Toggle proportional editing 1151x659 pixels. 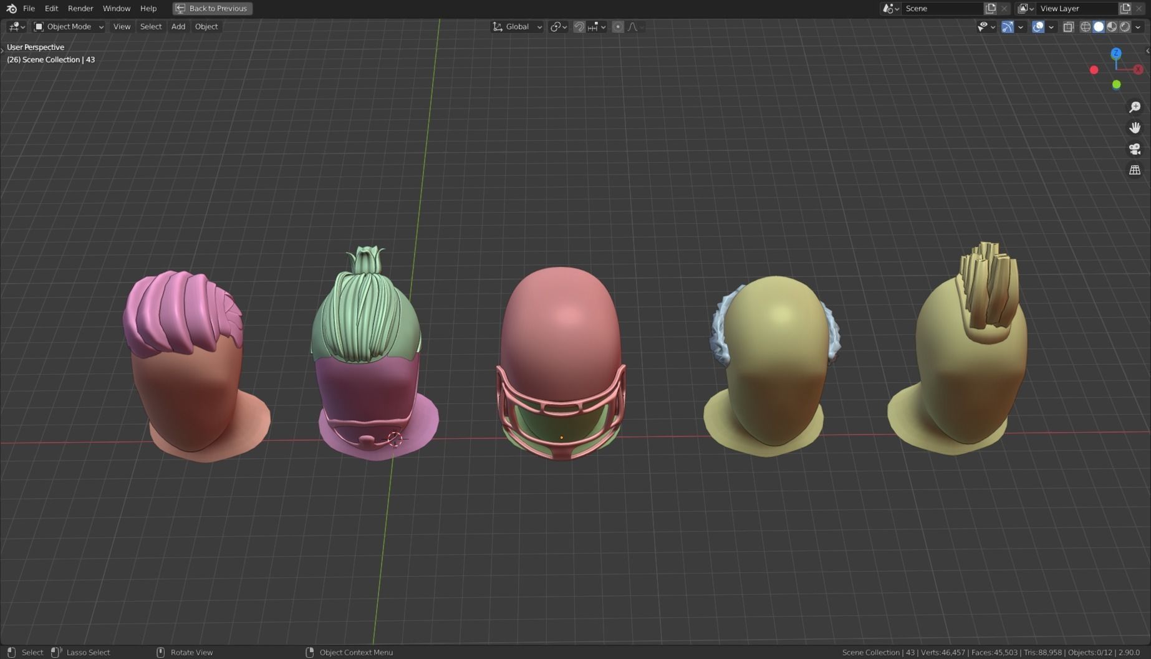point(618,27)
